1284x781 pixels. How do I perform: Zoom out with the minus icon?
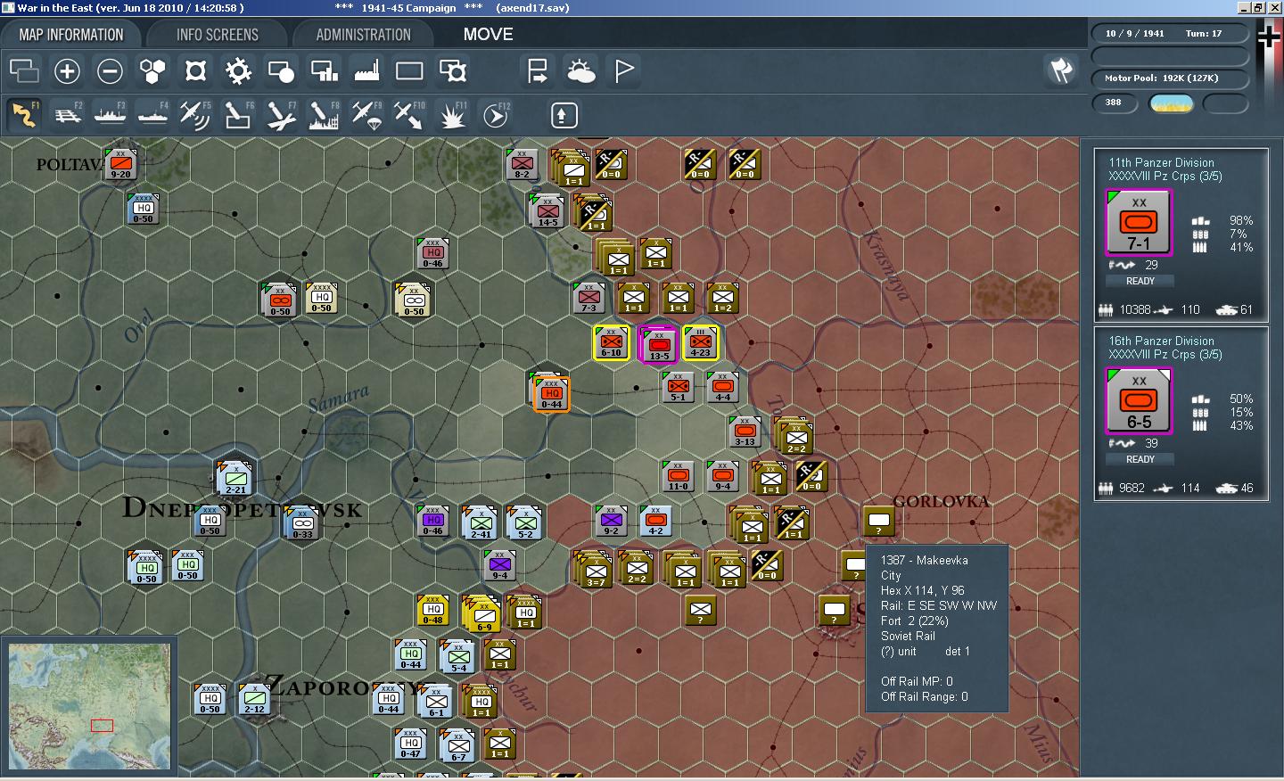coord(110,70)
